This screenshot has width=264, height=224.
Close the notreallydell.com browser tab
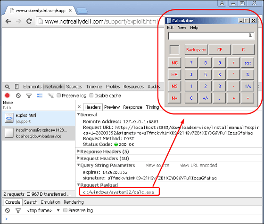pos(70,10)
